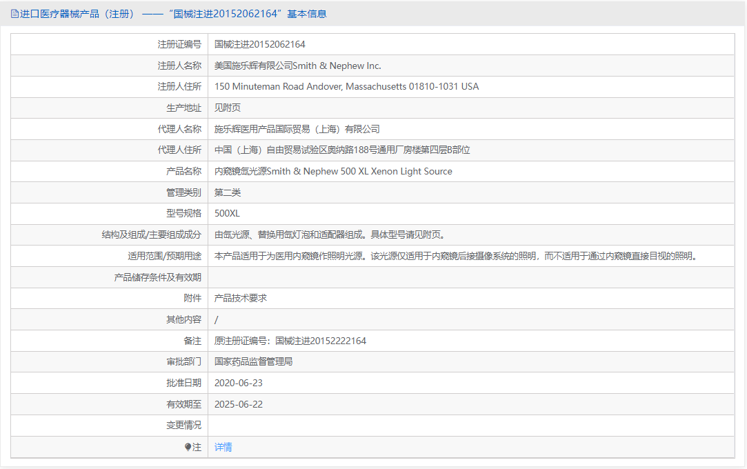The image size is (747, 469).
Task: Click the document icon in header title
Action: point(14,14)
